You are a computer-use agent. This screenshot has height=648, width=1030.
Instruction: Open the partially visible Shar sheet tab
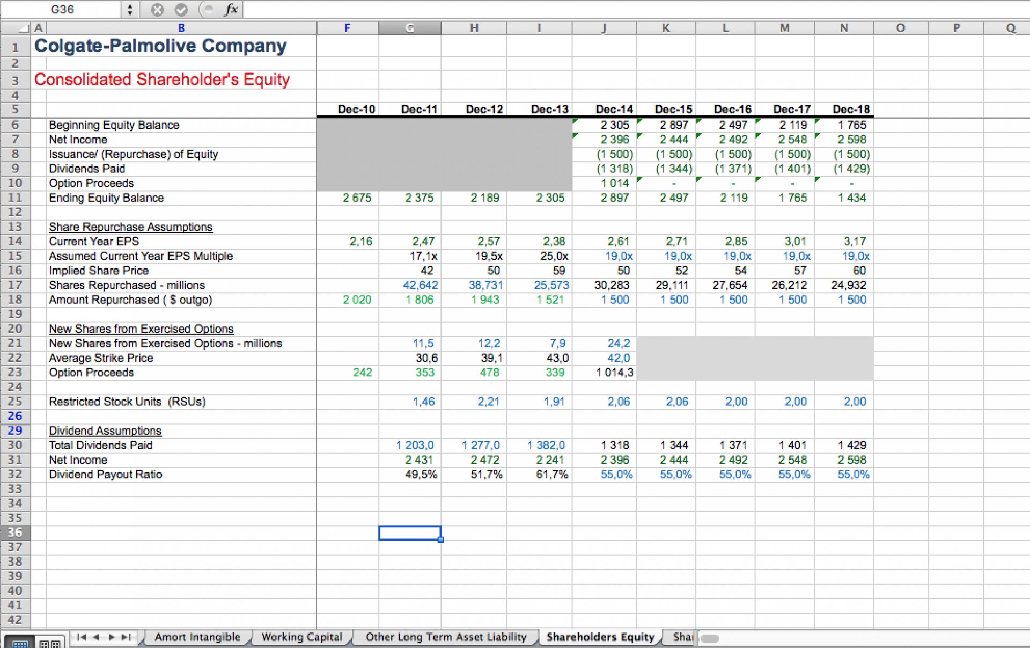682,637
